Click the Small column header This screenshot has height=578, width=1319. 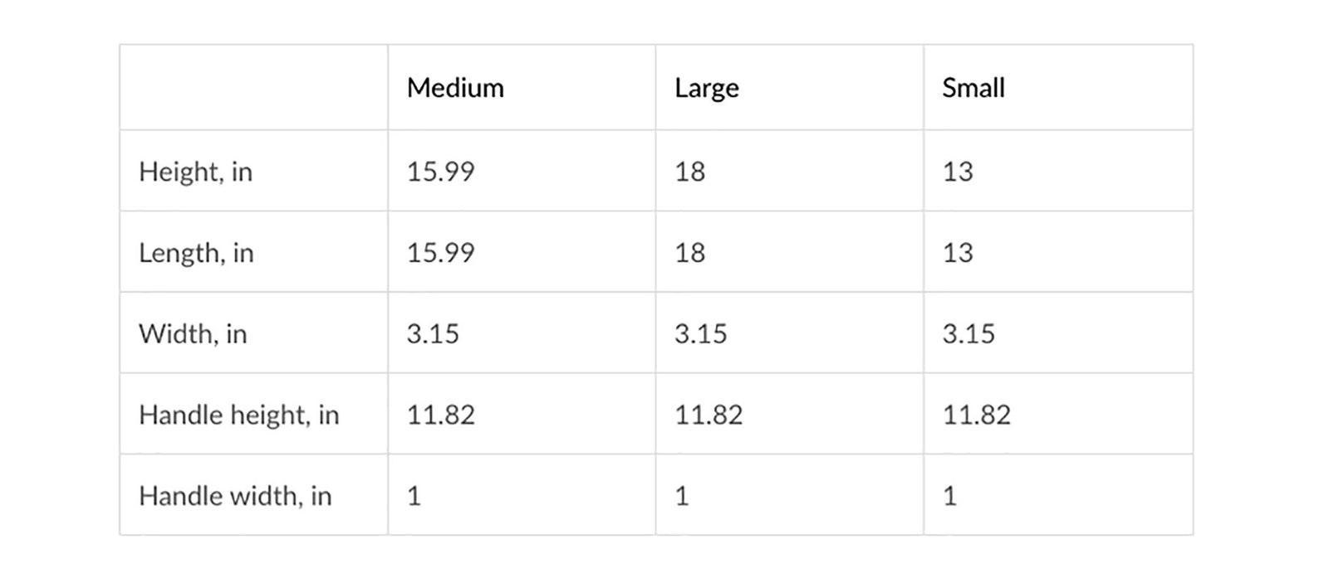click(973, 88)
